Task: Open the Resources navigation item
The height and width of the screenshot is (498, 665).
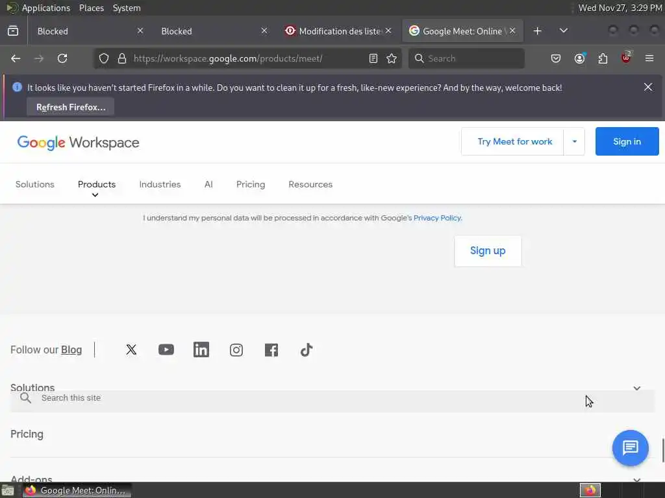Action: [x=310, y=184]
